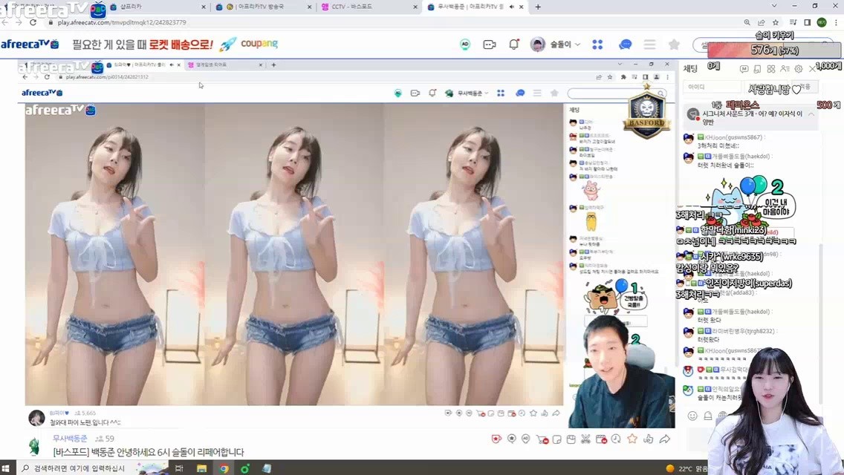This screenshot has height=475, width=844.
Task: Collapse the pinned chat notice chevron
Action: [x=811, y=114]
